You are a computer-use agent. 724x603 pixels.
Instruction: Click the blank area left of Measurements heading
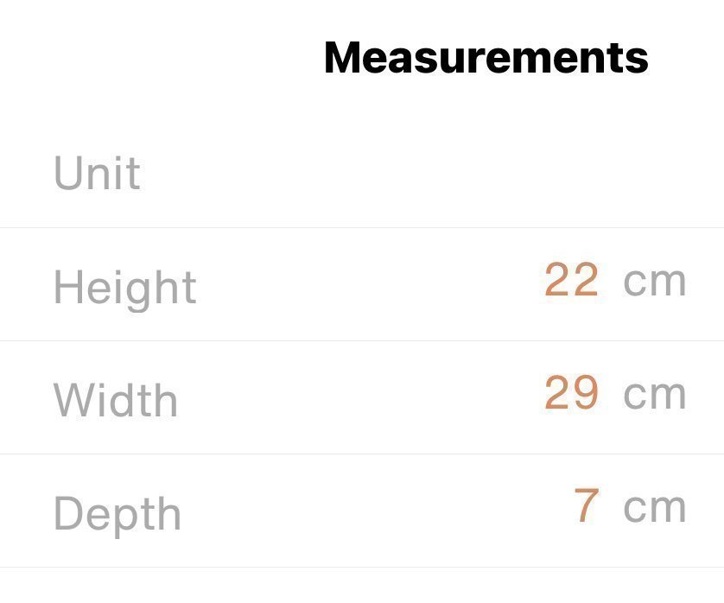pos(156,57)
